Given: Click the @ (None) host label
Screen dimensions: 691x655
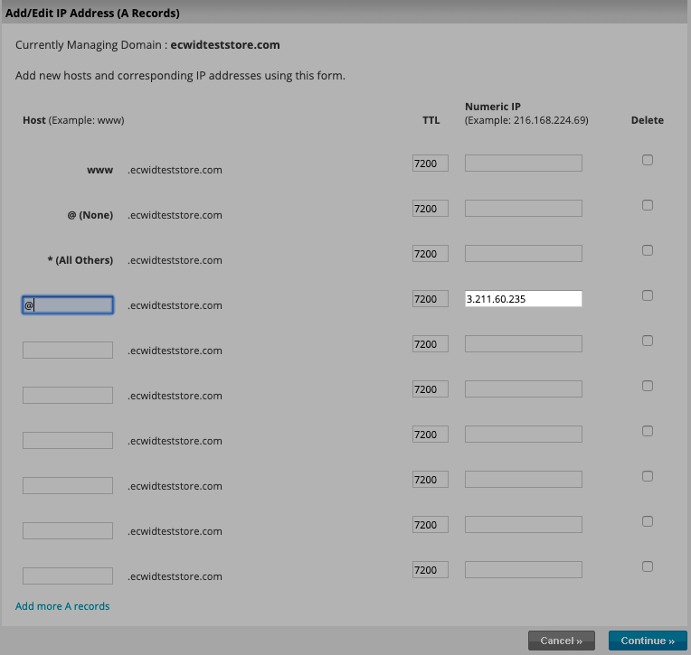Looking at the screenshot, I should 90,215.
